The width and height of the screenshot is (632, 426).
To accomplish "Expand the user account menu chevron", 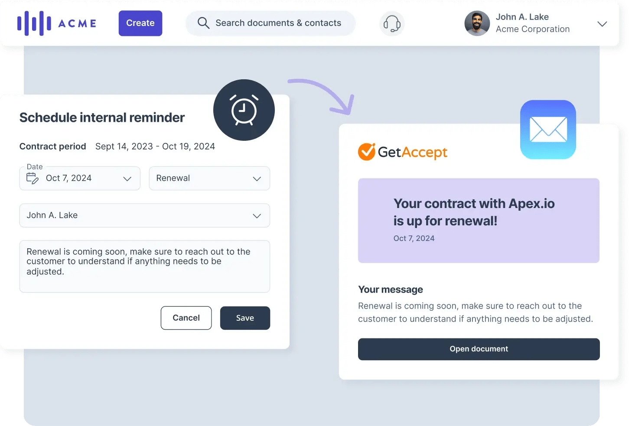I will [602, 24].
